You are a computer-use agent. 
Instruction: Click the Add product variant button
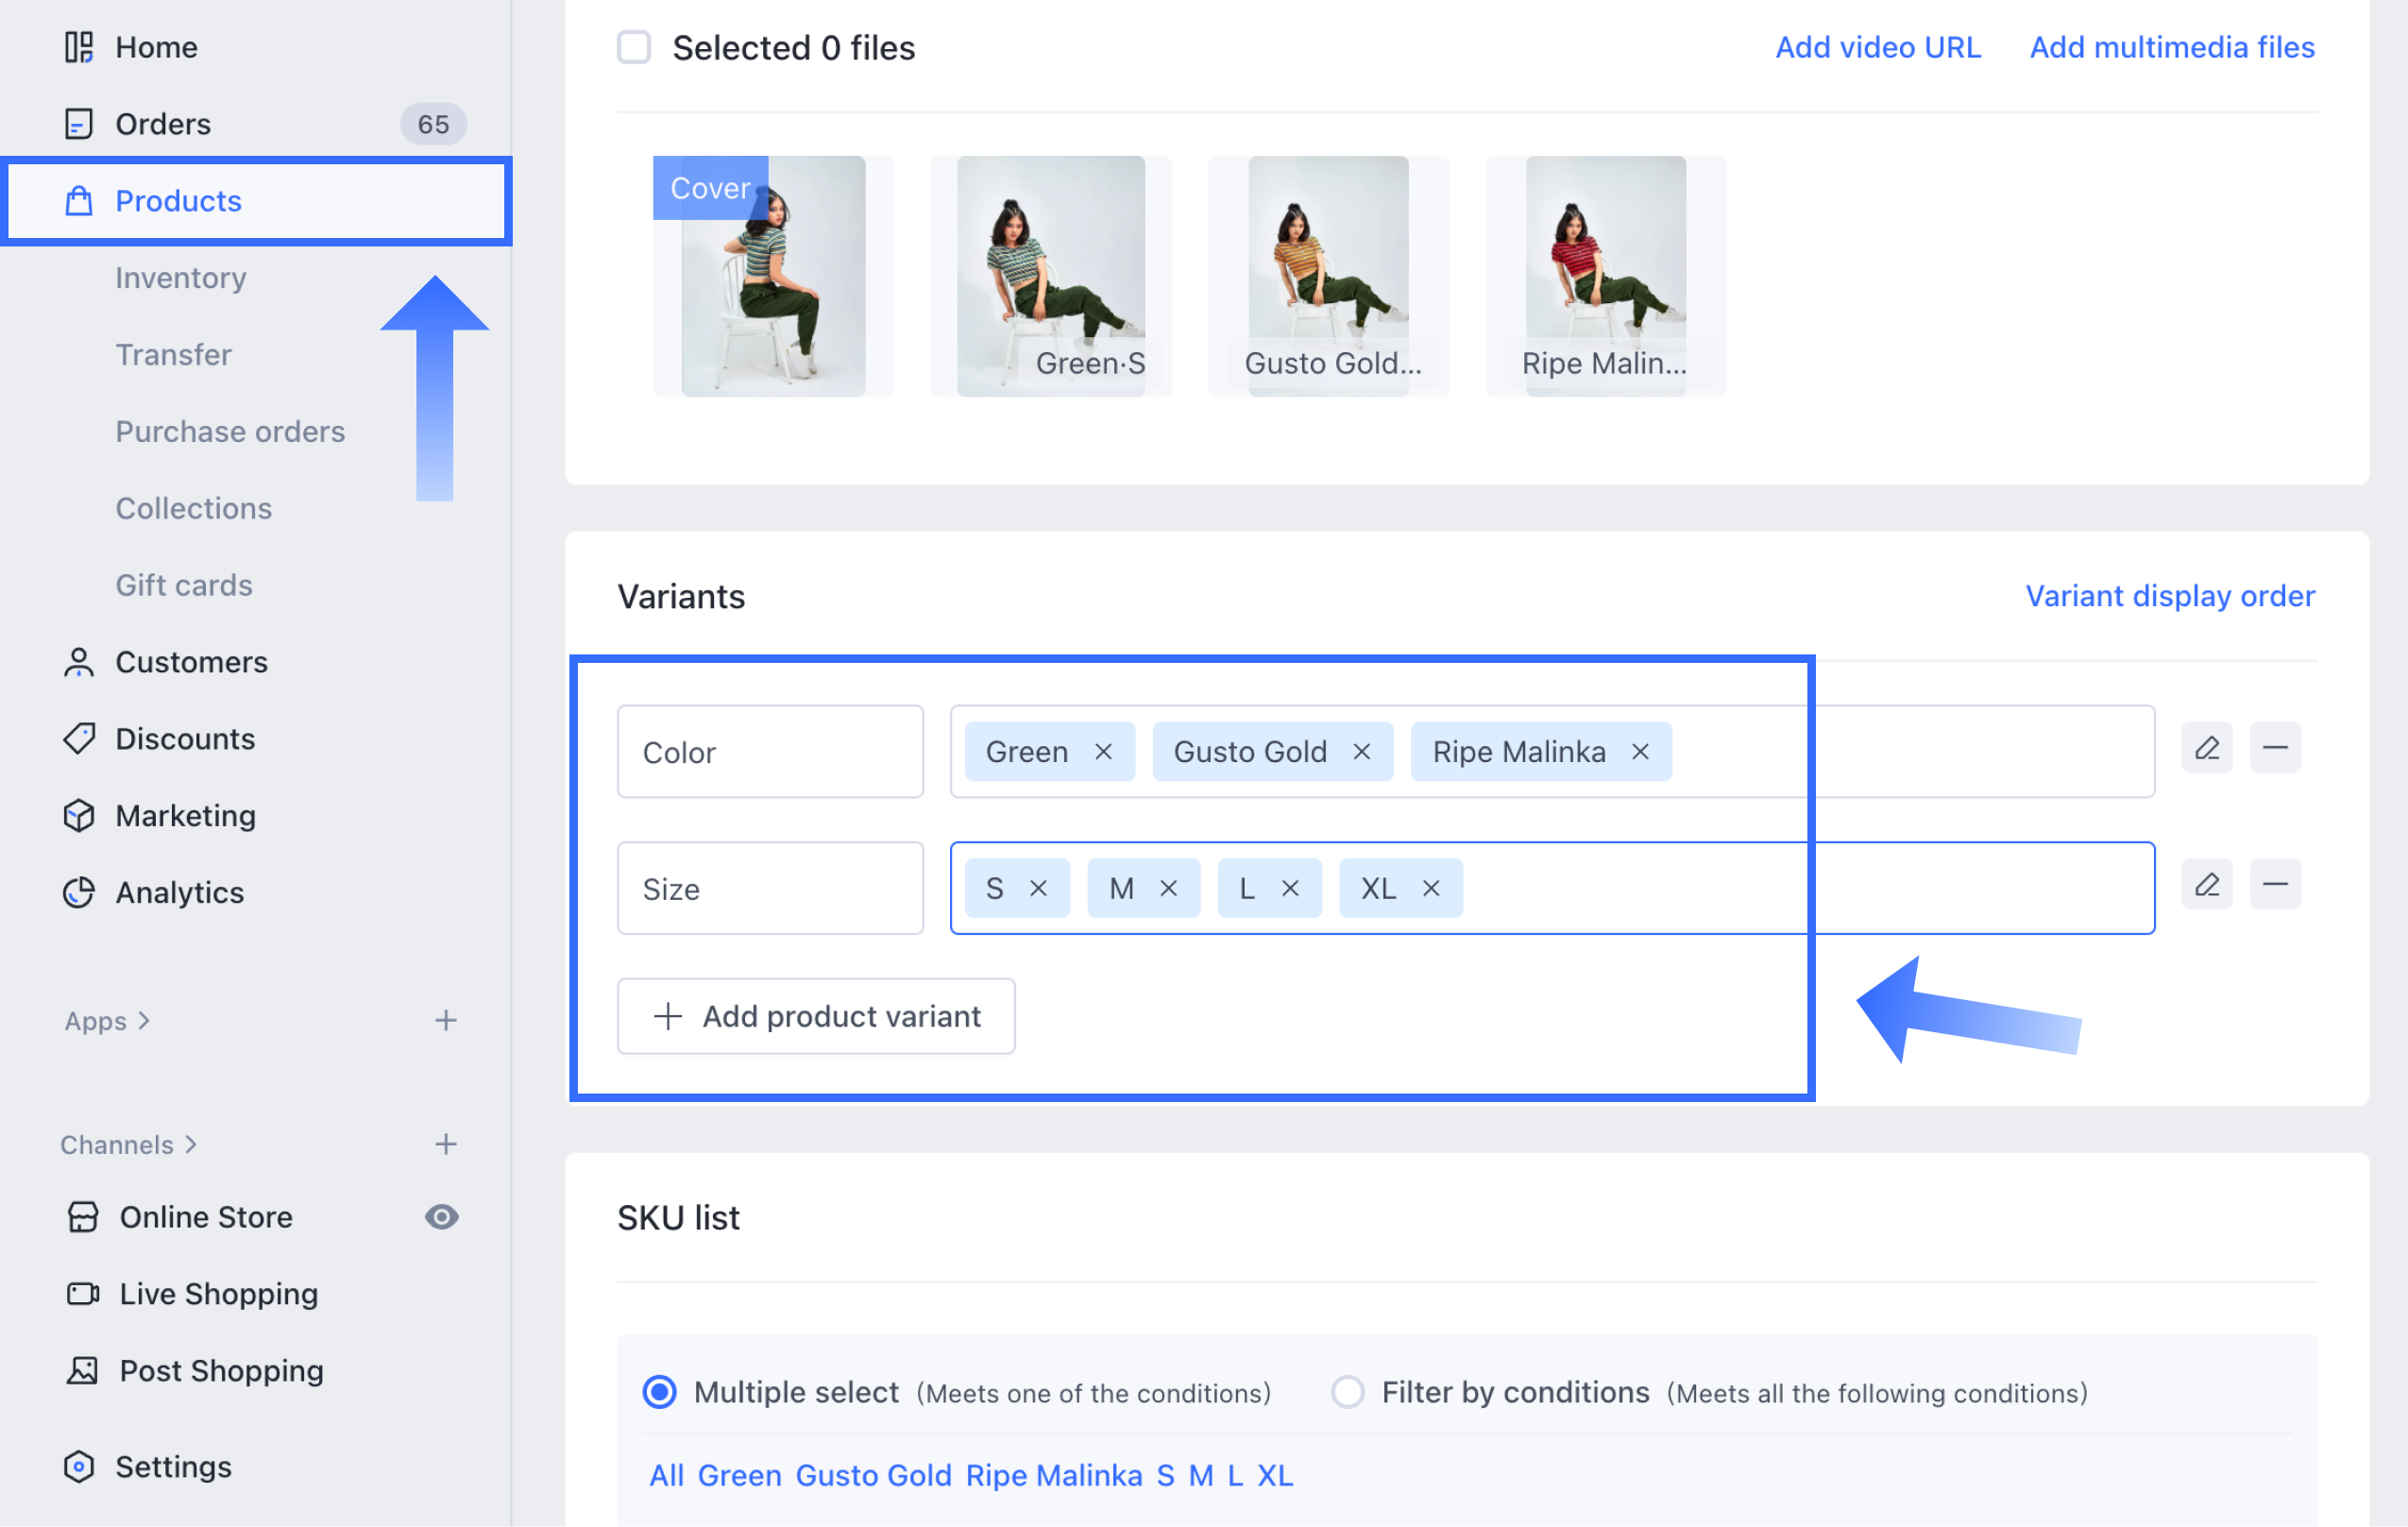[x=816, y=1016]
